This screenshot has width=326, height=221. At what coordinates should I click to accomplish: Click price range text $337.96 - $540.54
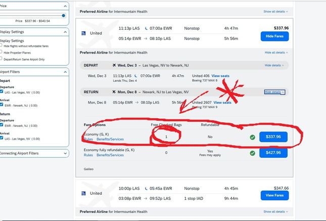pyautogui.click(x=37, y=21)
